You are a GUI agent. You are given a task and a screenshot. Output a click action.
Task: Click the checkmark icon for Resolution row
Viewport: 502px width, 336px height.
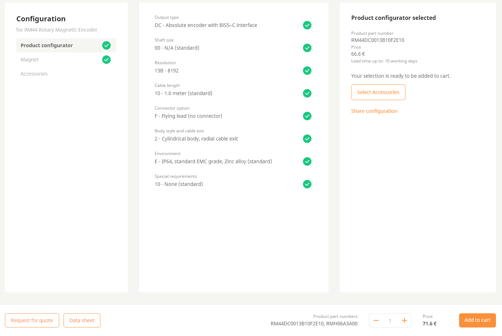[307, 71]
